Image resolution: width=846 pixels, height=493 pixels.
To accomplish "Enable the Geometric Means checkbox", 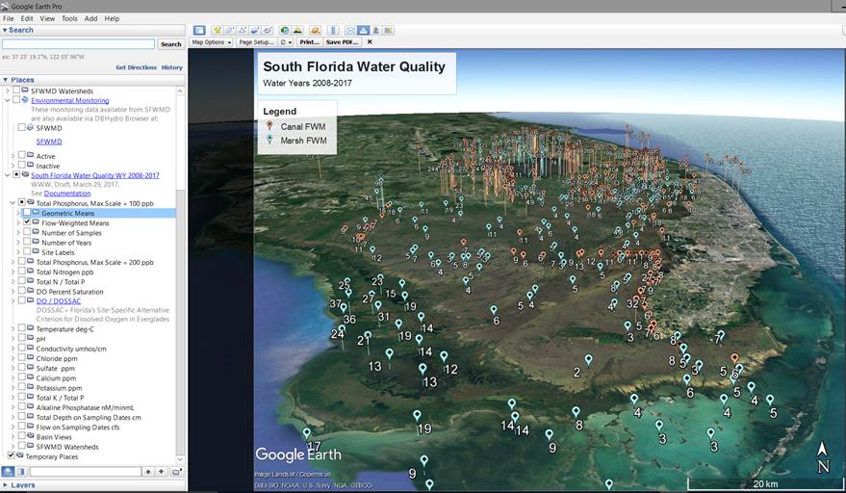I will tap(26, 213).
